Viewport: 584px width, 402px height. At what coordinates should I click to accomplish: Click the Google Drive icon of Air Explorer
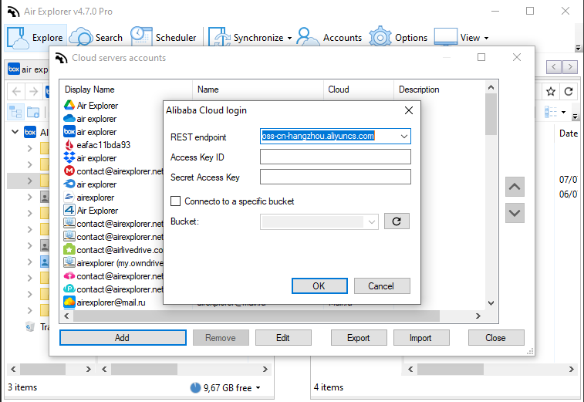click(x=69, y=106)
